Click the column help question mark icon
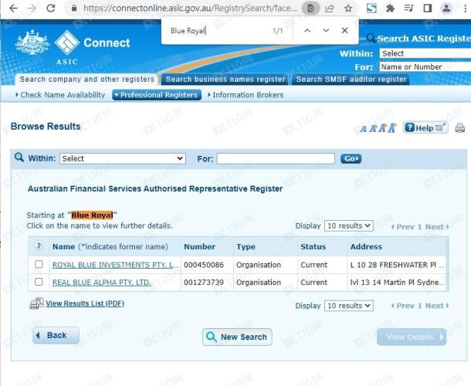The width and height of the screenshot is (471, 386). click(39, 246)
